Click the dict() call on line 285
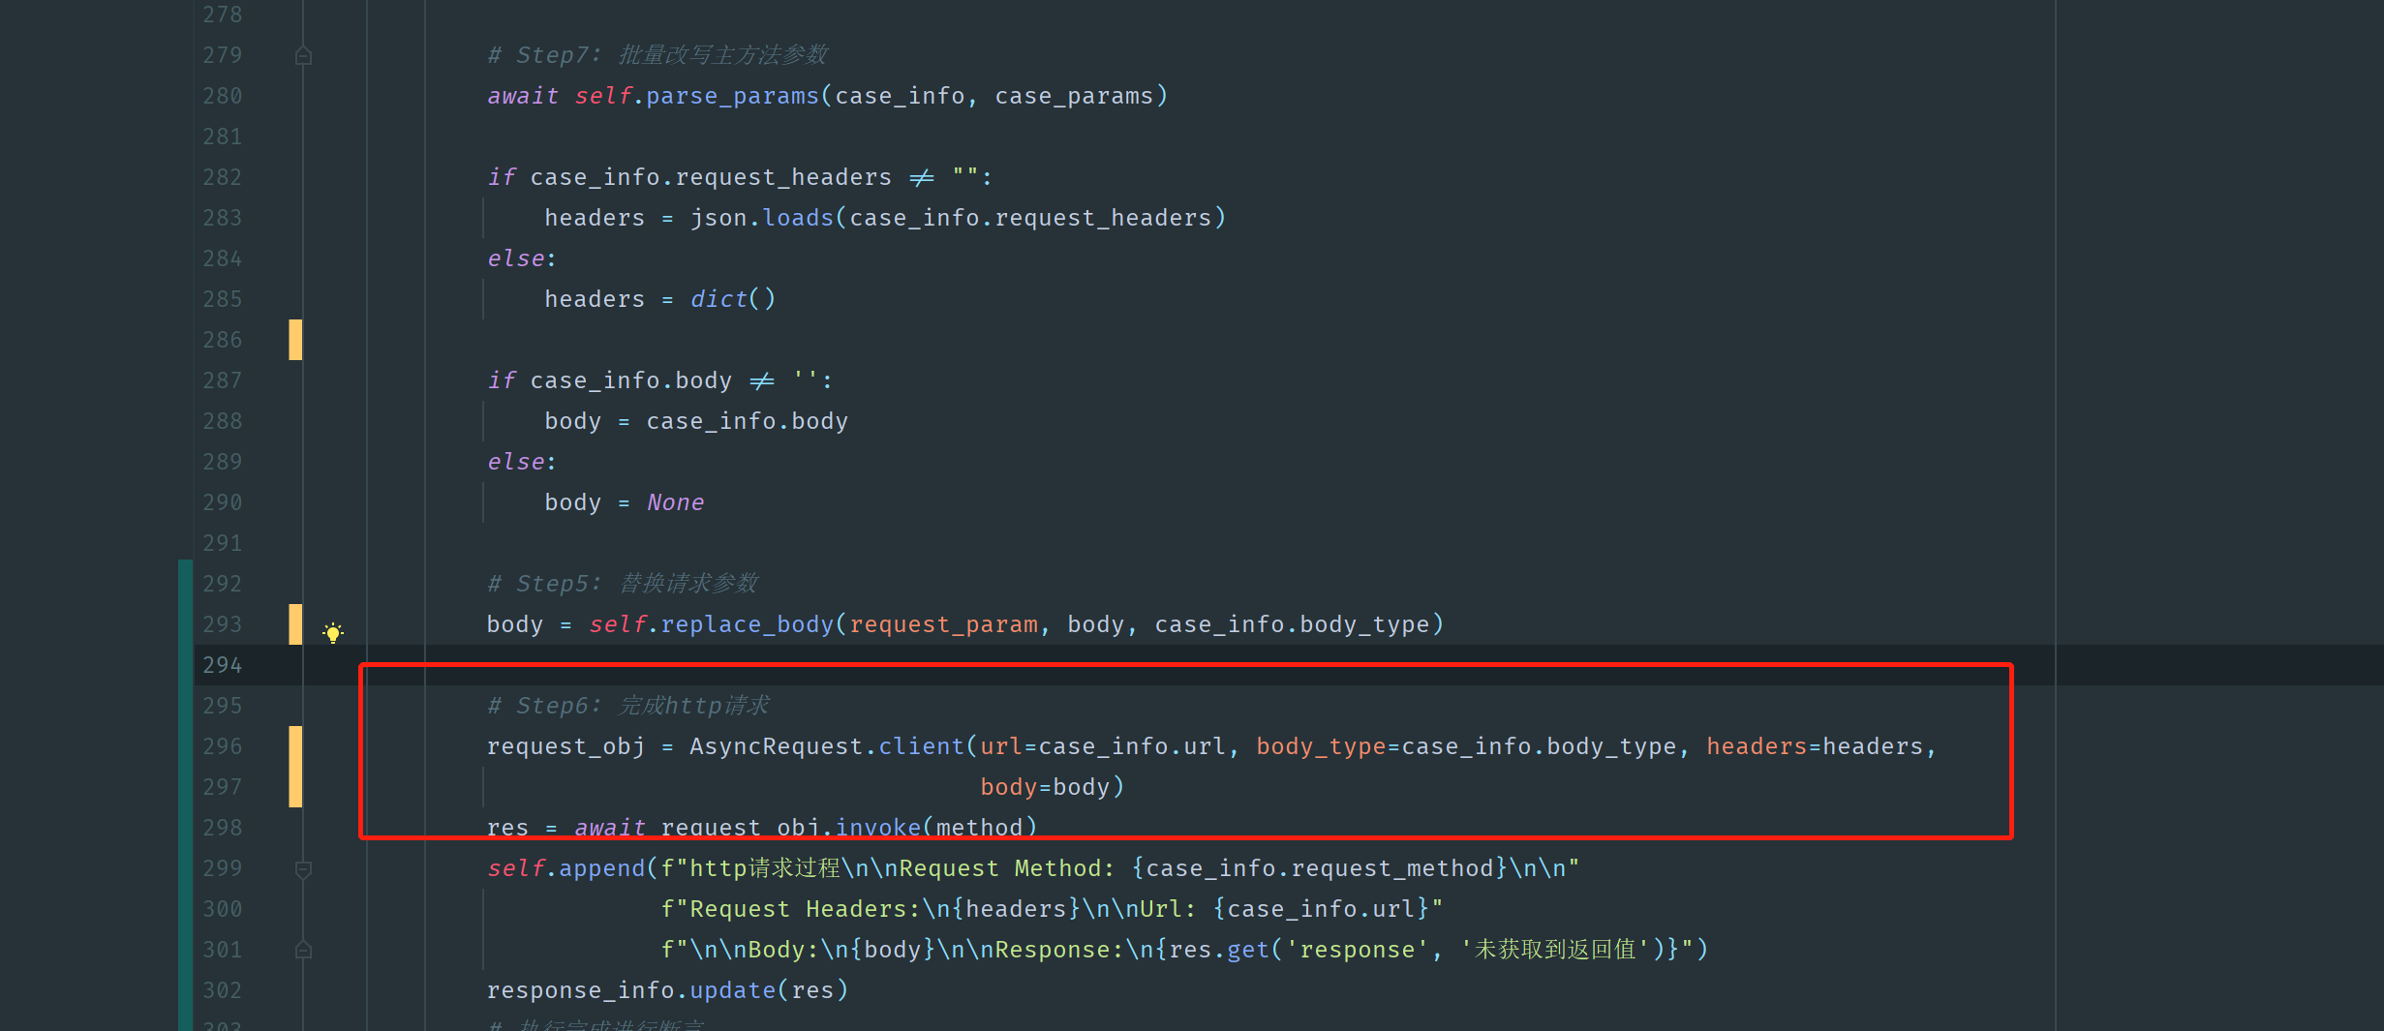 (732, 299)
